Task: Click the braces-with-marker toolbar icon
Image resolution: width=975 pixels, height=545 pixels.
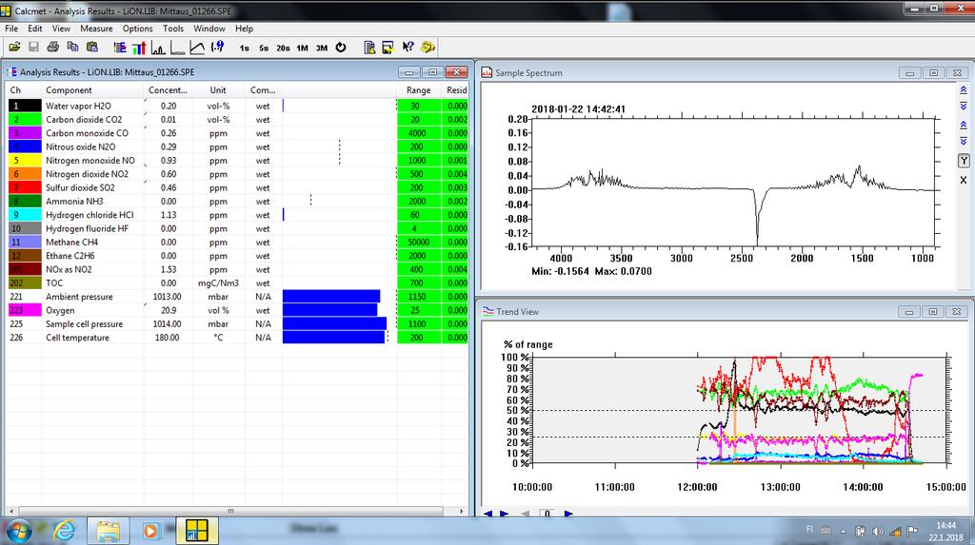Action: (x=217, y=48)
